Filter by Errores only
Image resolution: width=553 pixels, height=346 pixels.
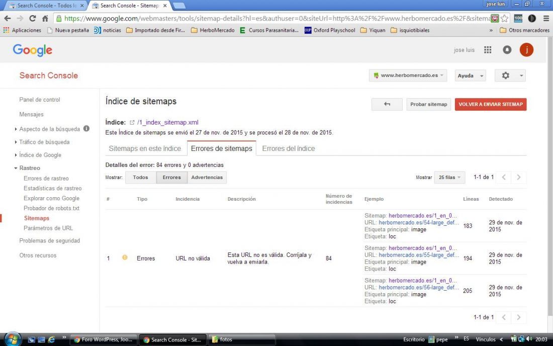[x=172, y=178]
